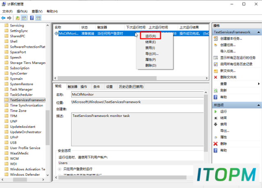Choose 结束(E) in the context menu

(151, 42)
